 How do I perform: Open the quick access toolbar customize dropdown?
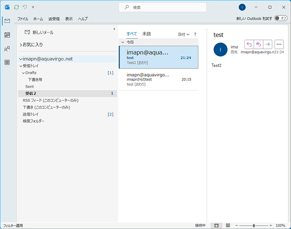(x=33, y=7)
